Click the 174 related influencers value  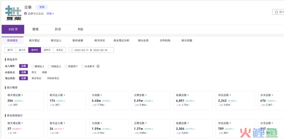tap(52, 101)
